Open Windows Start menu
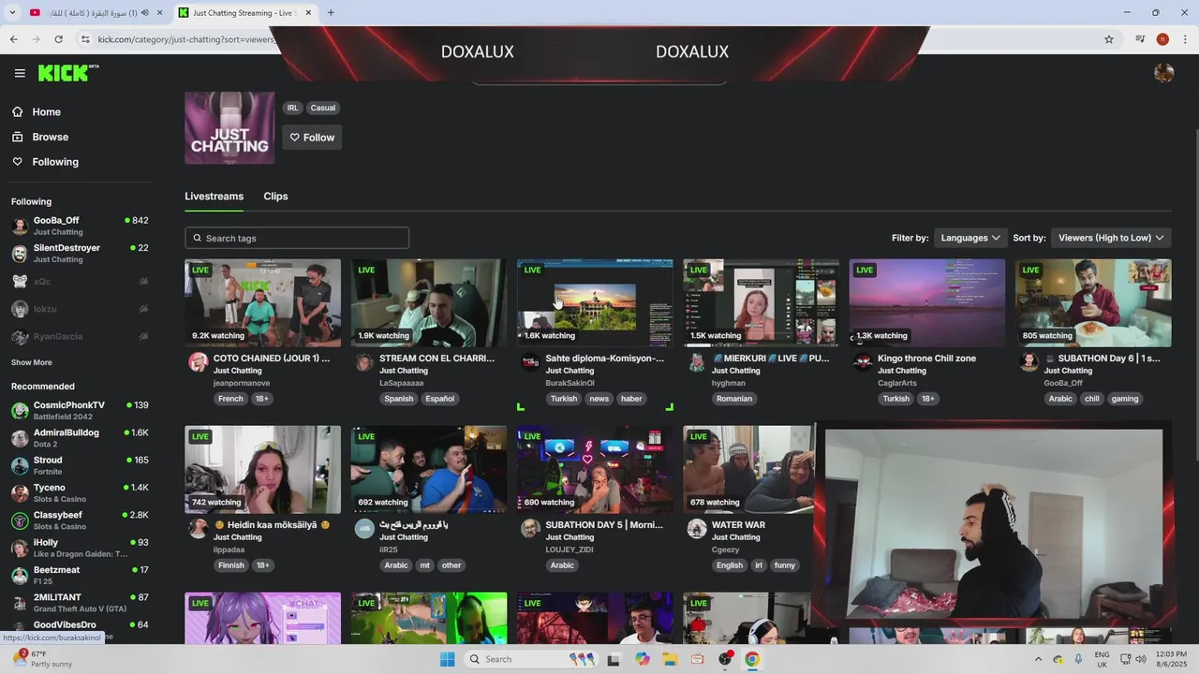 pyautogui.click(x=447, y=659)
